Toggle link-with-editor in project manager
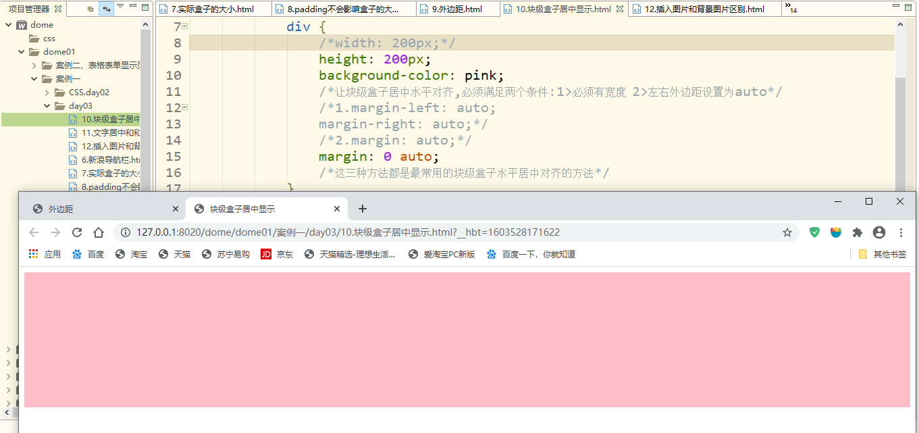The image size is (919, 433). coord(106,9)
